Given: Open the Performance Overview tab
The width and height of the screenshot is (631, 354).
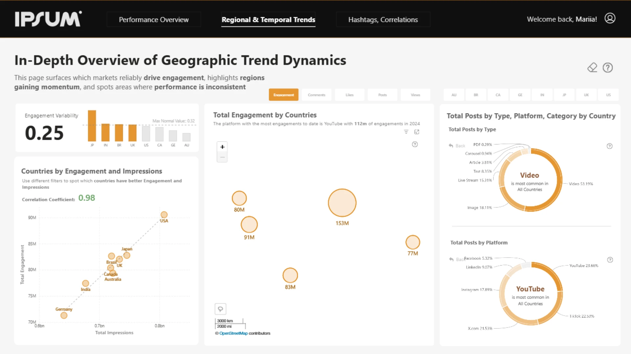Looking at the screenshot, I should coord(154,20).
